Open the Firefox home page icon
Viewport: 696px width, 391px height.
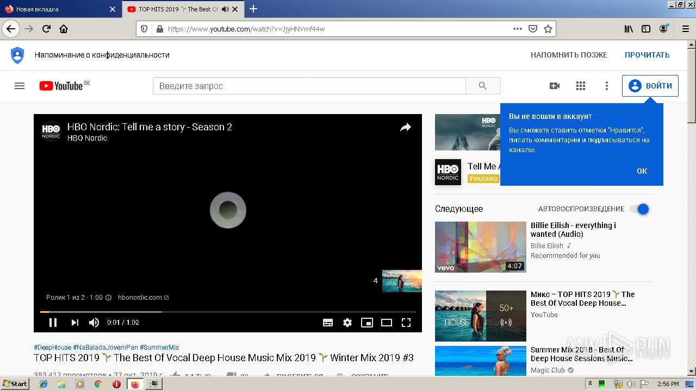point(64,29)
